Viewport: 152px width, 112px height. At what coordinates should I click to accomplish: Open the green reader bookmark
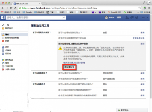[128, 12]
